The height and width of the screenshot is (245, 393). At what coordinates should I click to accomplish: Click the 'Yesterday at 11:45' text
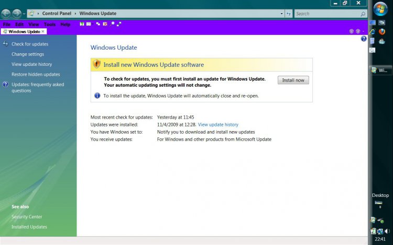coord(176,117)
